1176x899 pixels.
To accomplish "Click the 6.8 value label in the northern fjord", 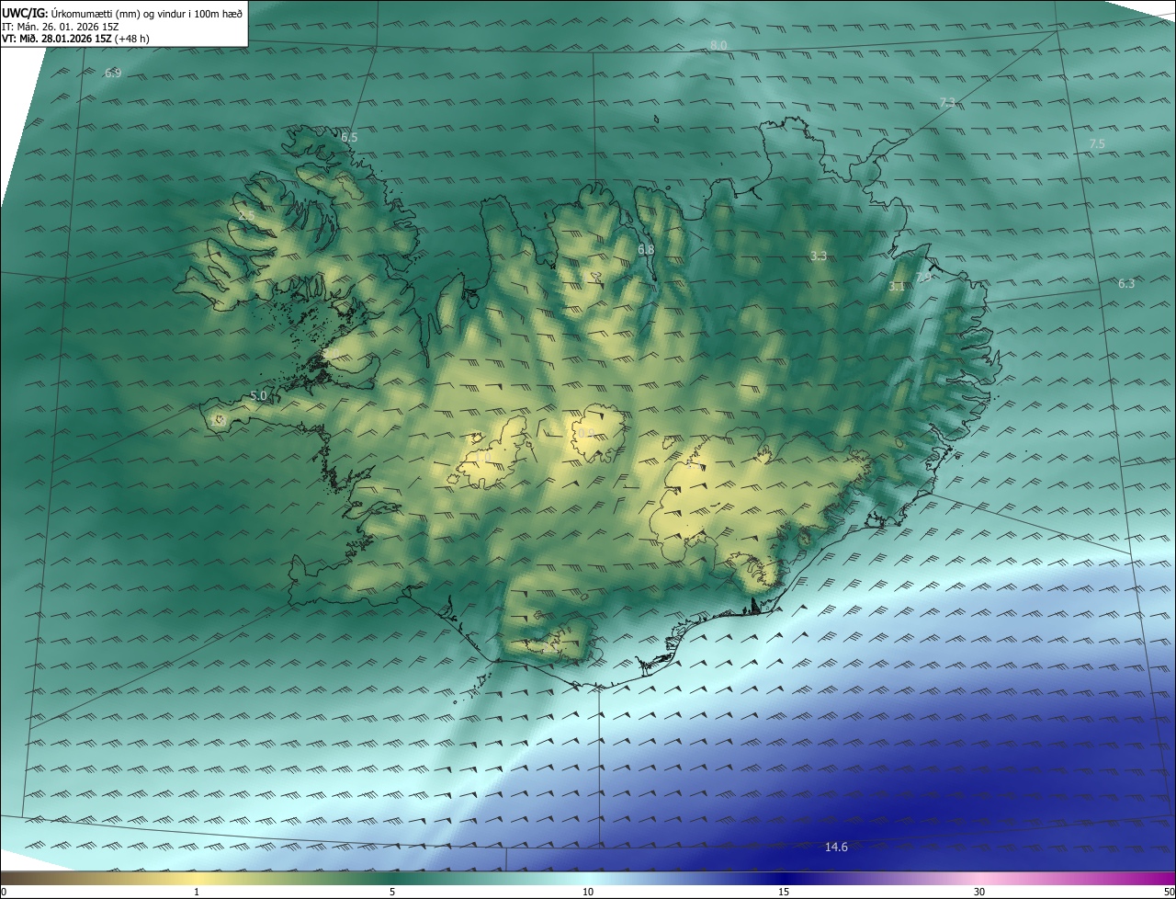I will tap(646, 249).
